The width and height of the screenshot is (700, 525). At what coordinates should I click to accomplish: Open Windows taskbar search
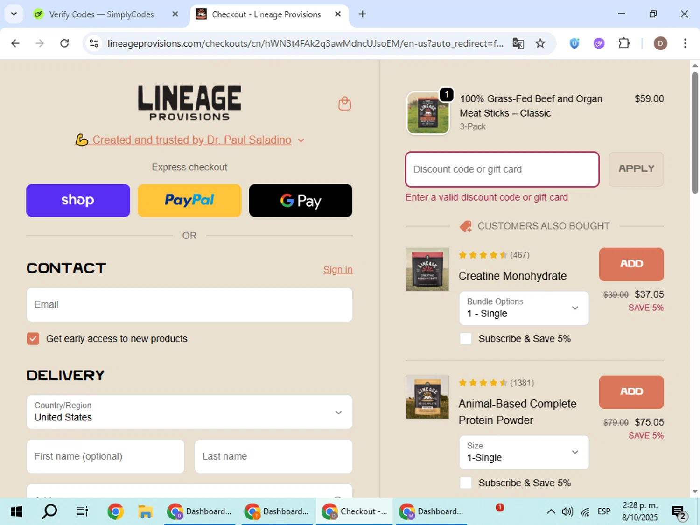49,511
